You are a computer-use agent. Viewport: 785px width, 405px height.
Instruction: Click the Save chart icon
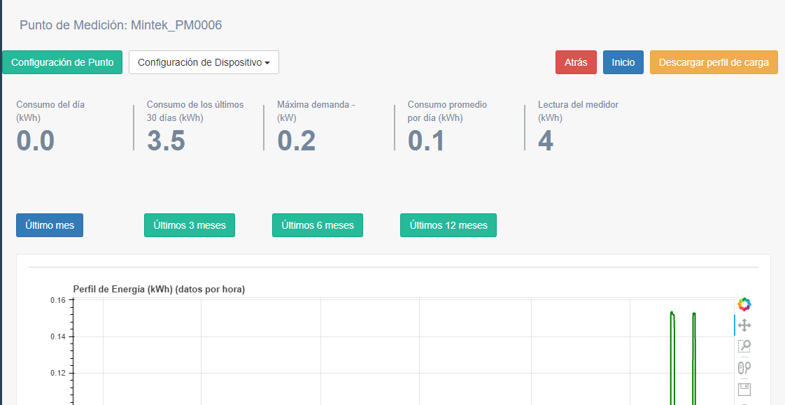[x=744, y=389]
